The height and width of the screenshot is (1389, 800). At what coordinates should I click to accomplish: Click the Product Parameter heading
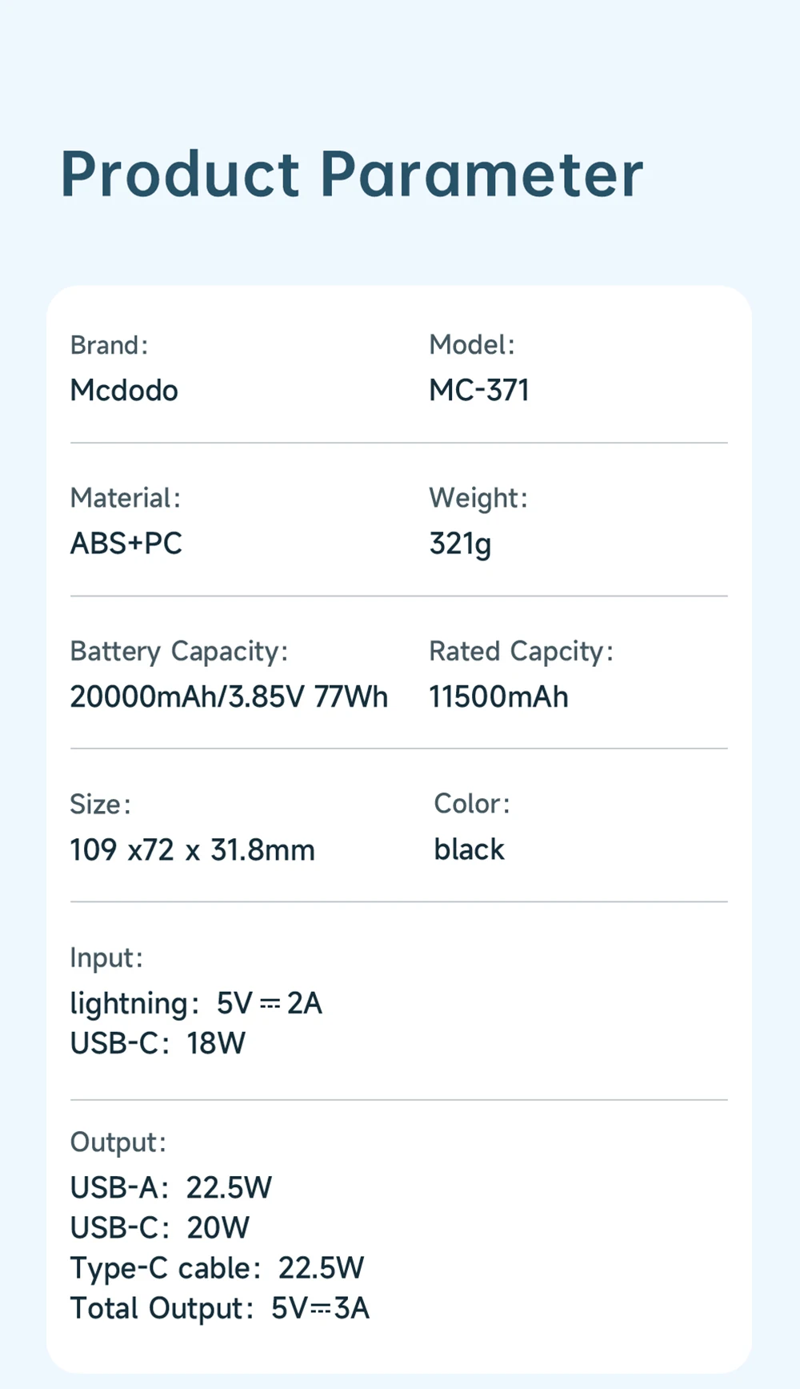point(352,174)
